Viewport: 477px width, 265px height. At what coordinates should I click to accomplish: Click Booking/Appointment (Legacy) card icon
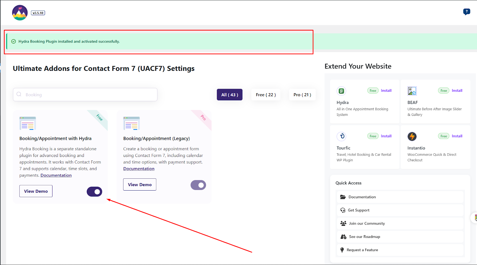tap(131, 123)
